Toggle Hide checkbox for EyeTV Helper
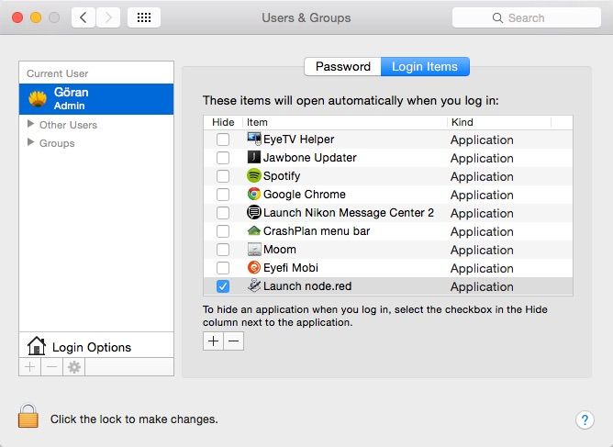The image size is (613, 447). pyautogui.click(x=223, y=140)
